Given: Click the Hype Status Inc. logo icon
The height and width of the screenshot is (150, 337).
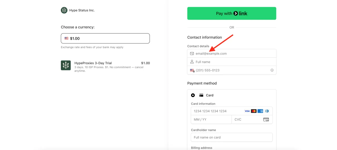Looking at the screenshot, I should tap(64, 10).
